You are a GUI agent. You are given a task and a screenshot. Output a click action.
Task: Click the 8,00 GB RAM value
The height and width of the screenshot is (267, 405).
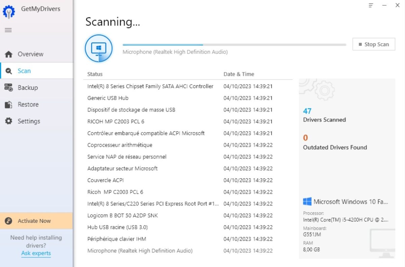312,249
